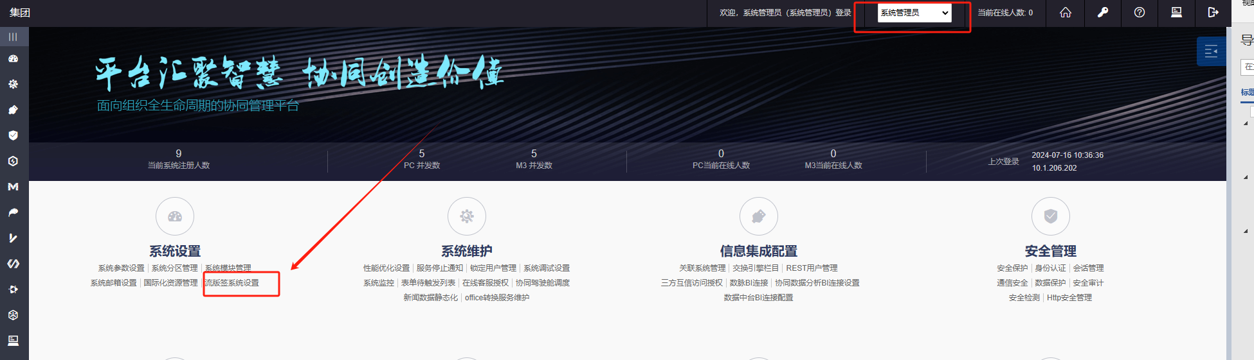1254x360 pixels.
Task: Click the M3 并发数 statistic
Action: [x=534, y=160]
